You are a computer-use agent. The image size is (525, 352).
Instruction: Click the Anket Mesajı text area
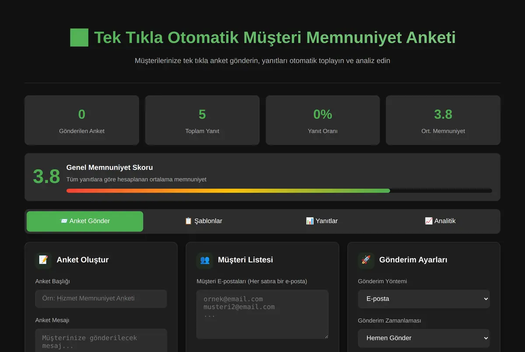coord(101,341)
